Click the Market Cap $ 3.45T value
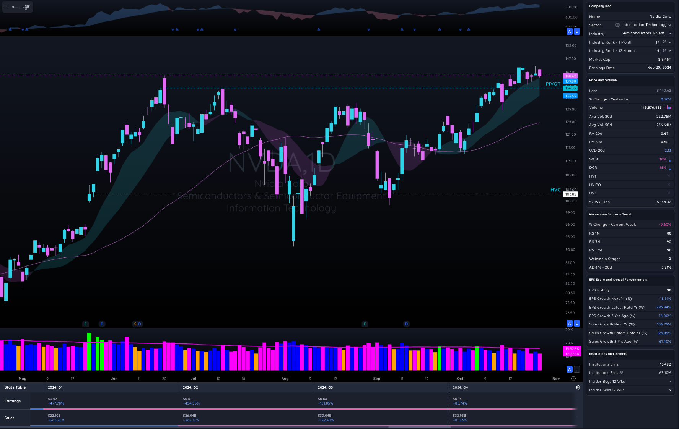 click(x=664, y=59)
